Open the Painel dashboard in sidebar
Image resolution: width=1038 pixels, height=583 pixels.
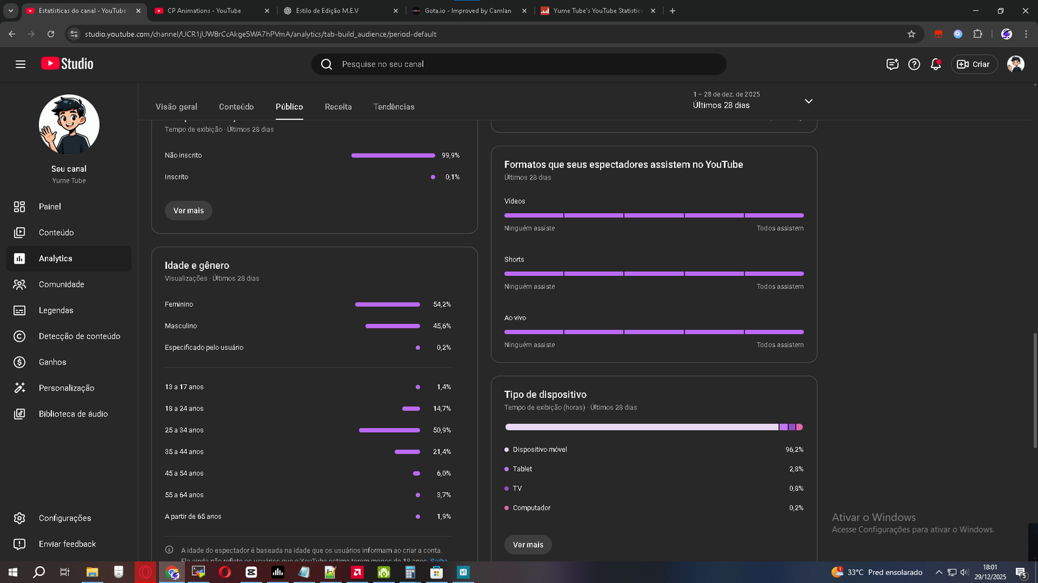(49, 207)
